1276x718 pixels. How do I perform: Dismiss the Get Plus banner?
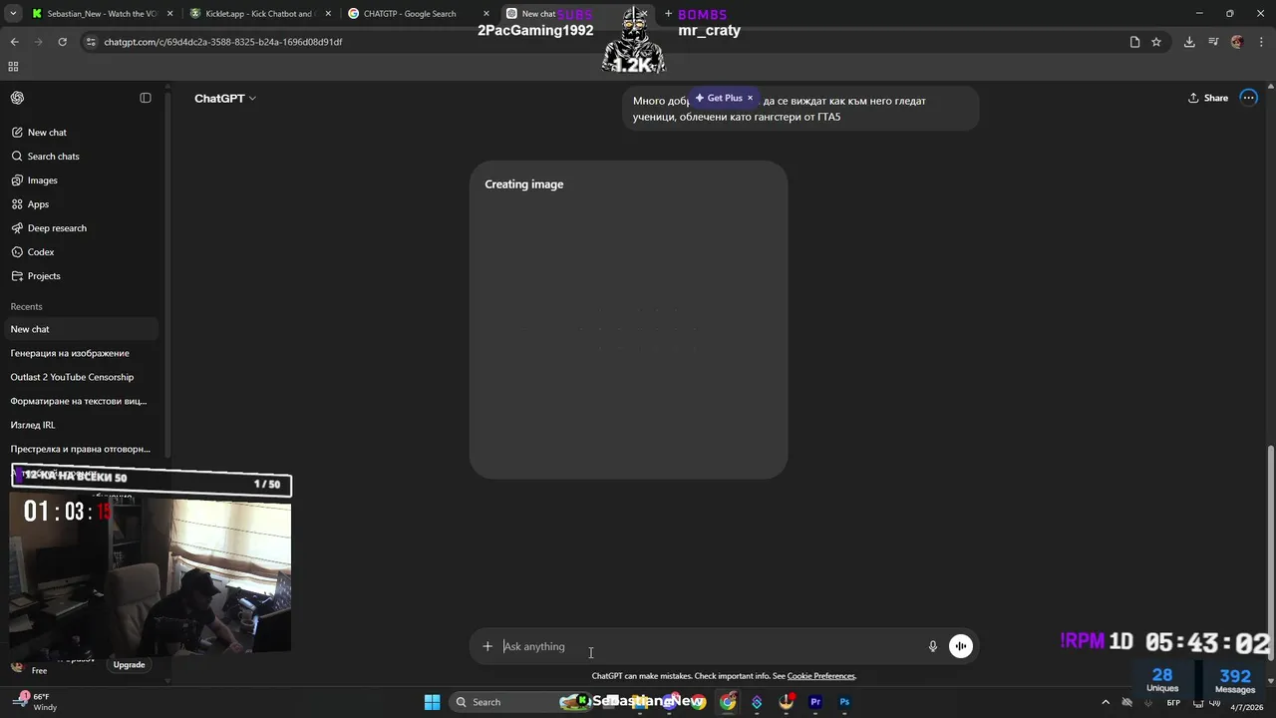750,98
